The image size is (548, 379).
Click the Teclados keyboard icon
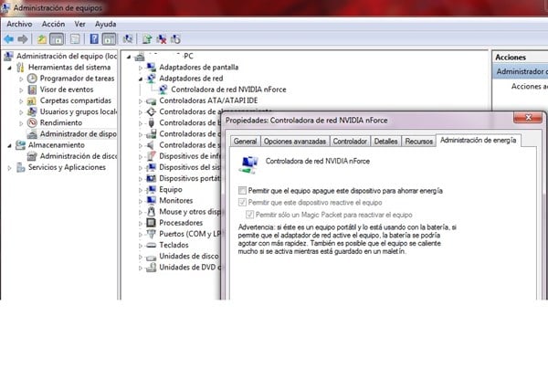pos(152,245)
